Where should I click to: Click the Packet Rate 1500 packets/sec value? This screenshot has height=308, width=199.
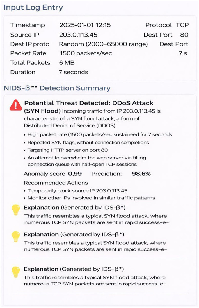(86, 53)
